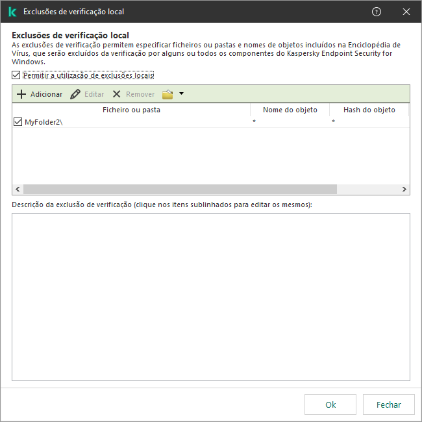
Task: Toggle Permitir a utilização de exclusões locais
Action: (16, 75)
